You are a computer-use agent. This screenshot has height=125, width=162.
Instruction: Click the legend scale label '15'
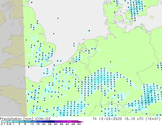pyautogui.click(x=38, y=124)
